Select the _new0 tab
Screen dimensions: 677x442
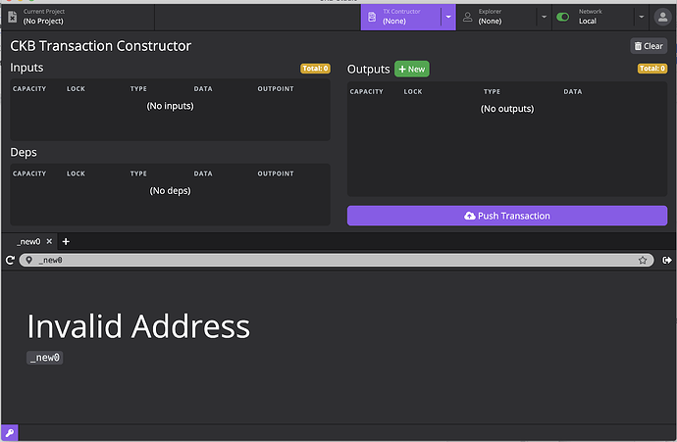28,241
